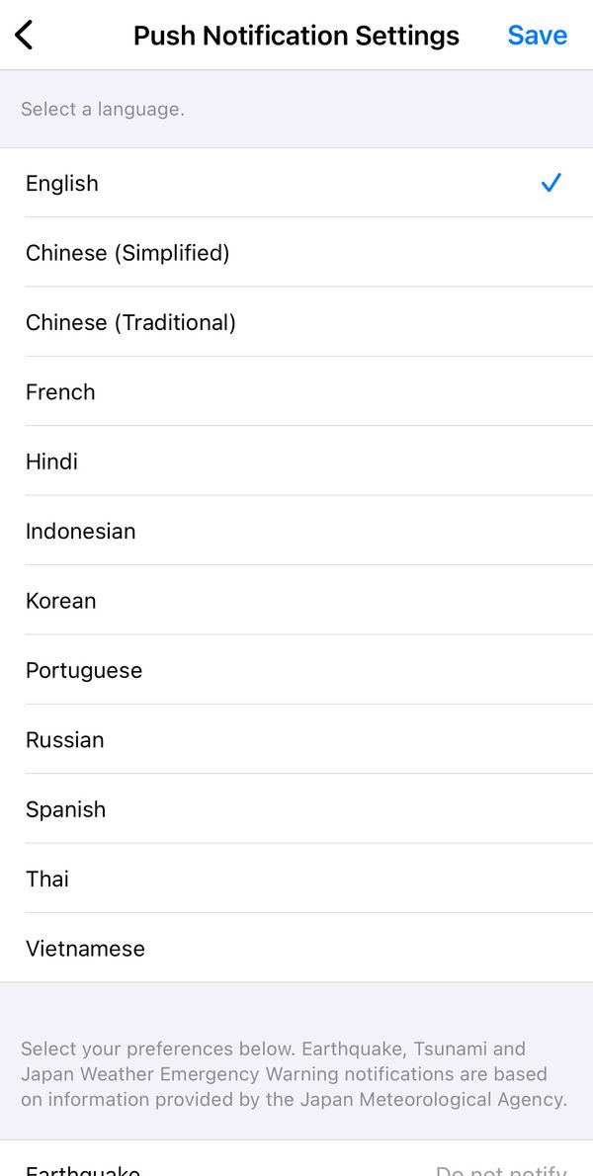Open the Earthquake notification preference row
Image resolution: width=593 pixels, height=1176 pixels.
pyautogui.click(x=296, y=1160)
